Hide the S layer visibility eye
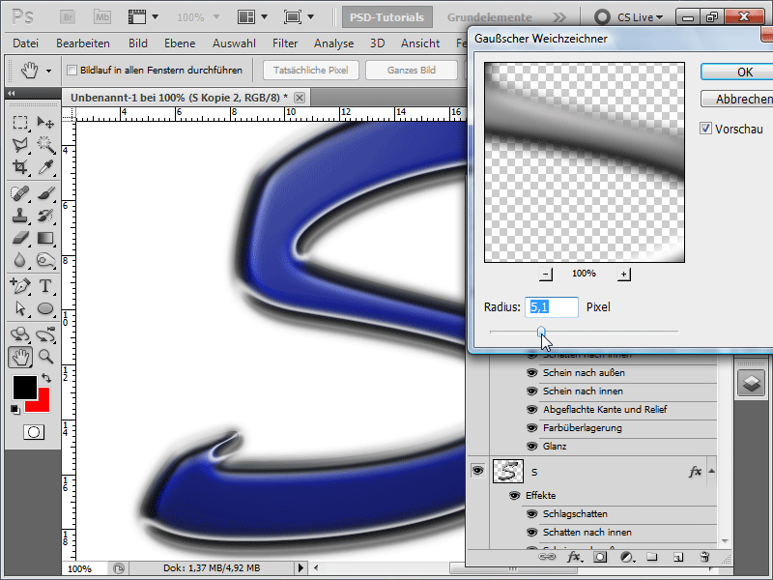The height and width of the screenshot is (580, 773). pos(477,471)
